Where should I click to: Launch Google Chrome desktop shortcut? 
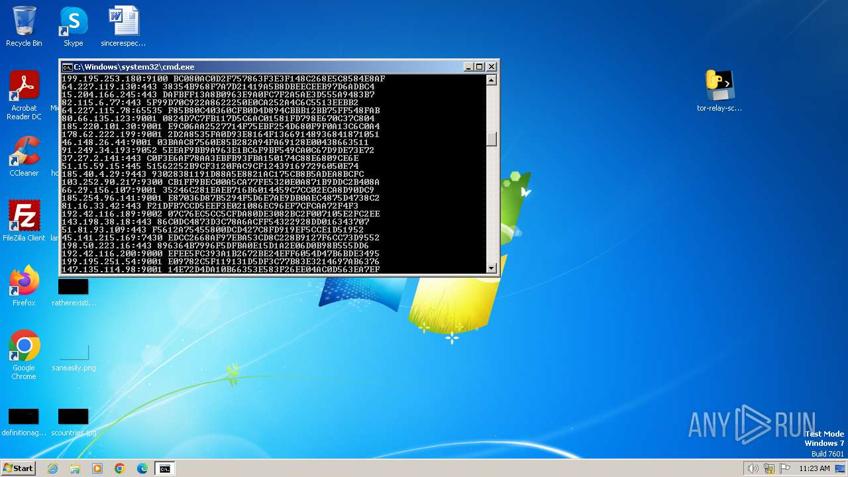point(24,355)
